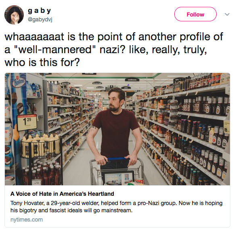
Task: Click the word whaaaaaaat in the tweet
Action: 34,37
